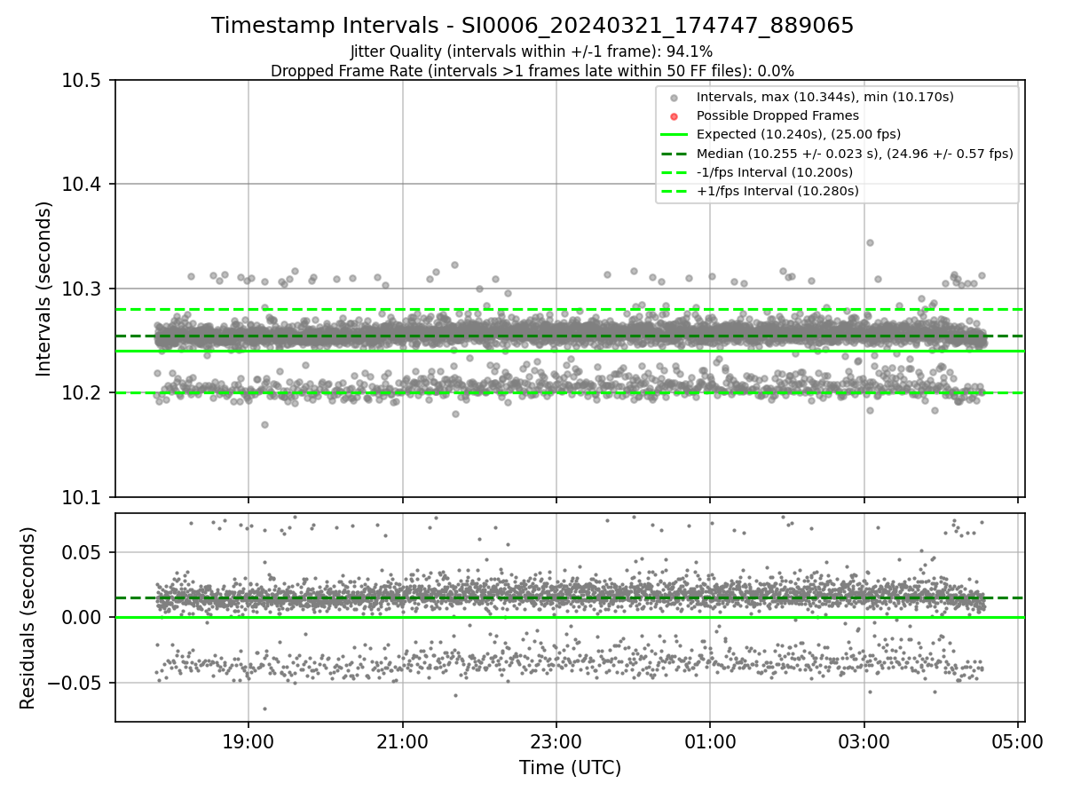Click the "Jitter Quality" 94.1% subtitle line
The image size is (1065, 799).
tap(532, 51)
